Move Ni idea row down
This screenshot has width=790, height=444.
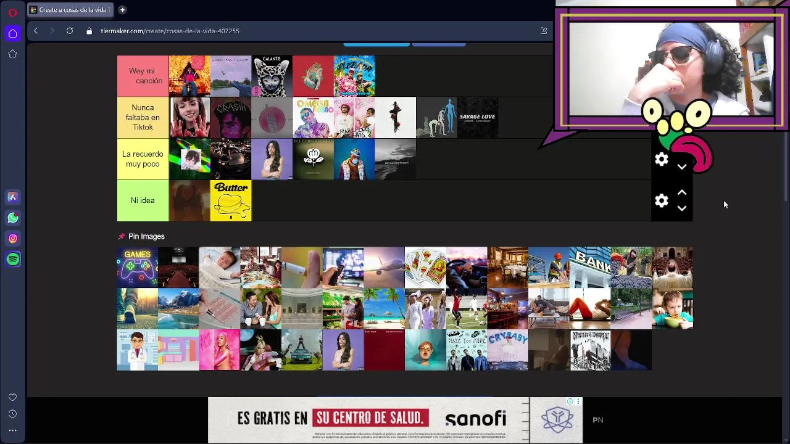click(682, 208)
